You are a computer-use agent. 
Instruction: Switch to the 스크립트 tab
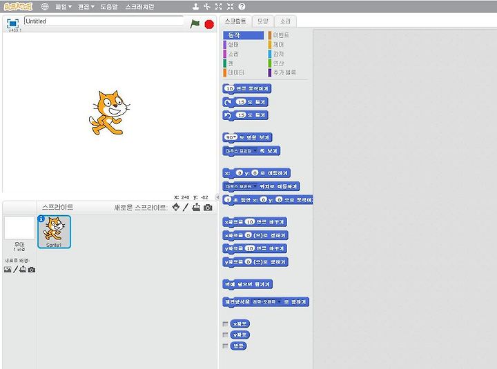235,21
